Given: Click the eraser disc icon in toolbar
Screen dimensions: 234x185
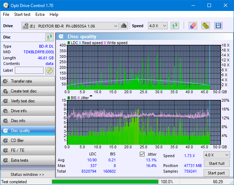Looking at the screenshot, I should tap(193, 26).
